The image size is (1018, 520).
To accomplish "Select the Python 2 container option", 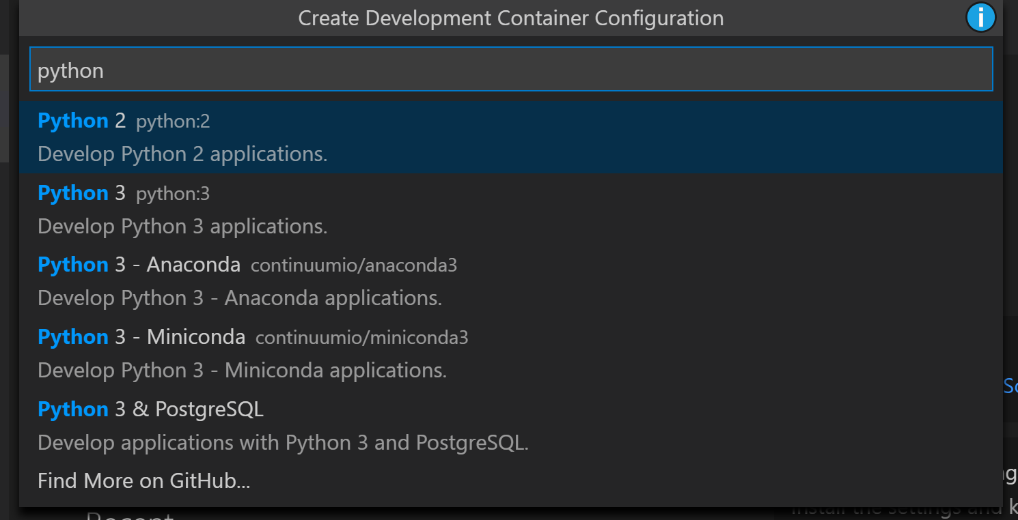I will pos(82,121).
